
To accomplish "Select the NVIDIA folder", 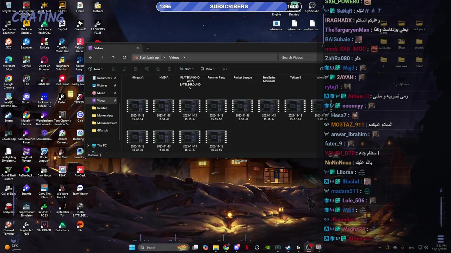I will point(164,78).
